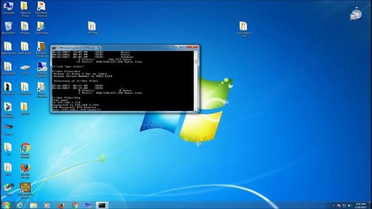372x209 pixels.
Task: Click the CMD scrollbar up arrow
Action: pyautogui.click(x=196, y=53)
